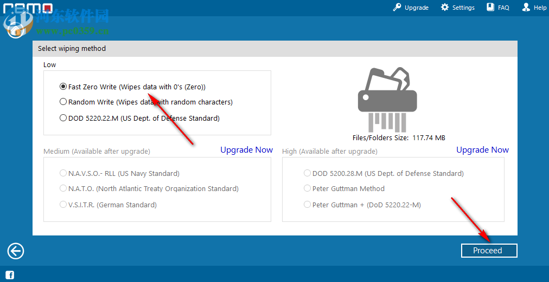The image size is (549, 282).
Task: Open the Upgrade key icon
Action: click(397, 8)
